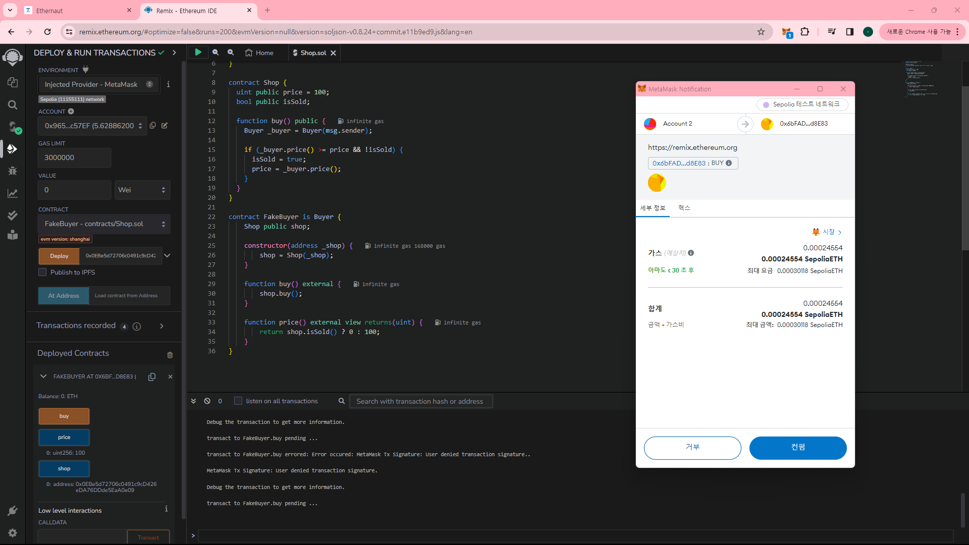The width and height of the screenshot is (969, 545).
Task: Open Chrome extensions puzzle icon
Action: click(x=805, y=32)
